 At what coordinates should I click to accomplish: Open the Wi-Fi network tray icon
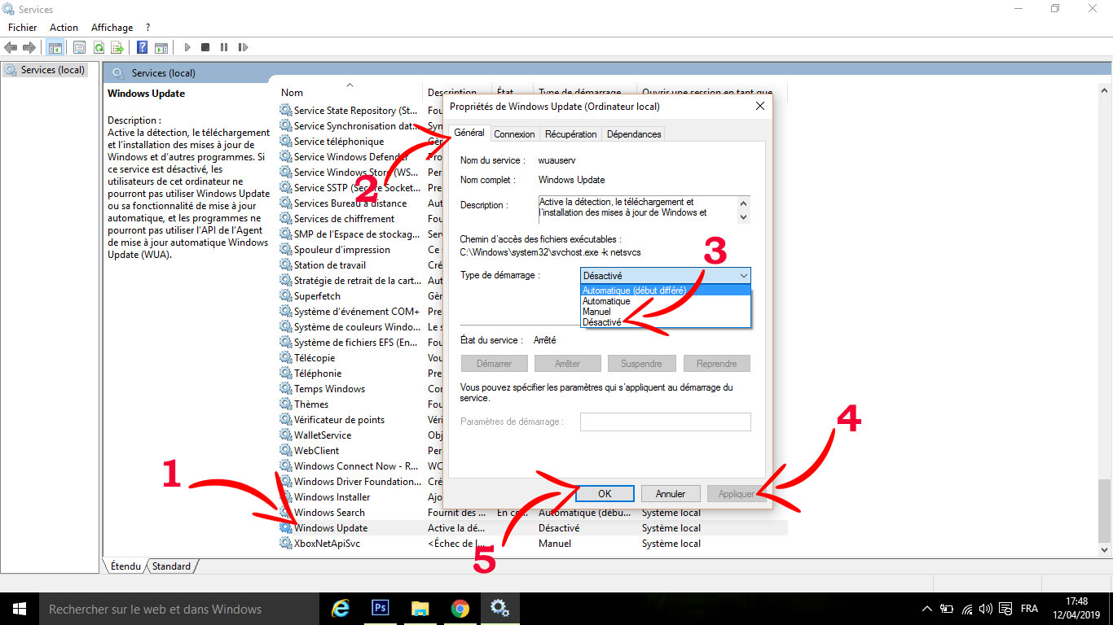click(967, 609)
